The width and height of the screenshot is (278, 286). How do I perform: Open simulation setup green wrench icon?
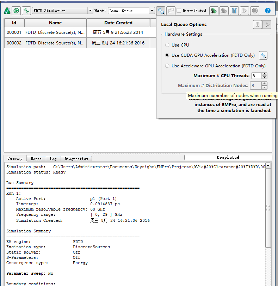click(26, 11)
